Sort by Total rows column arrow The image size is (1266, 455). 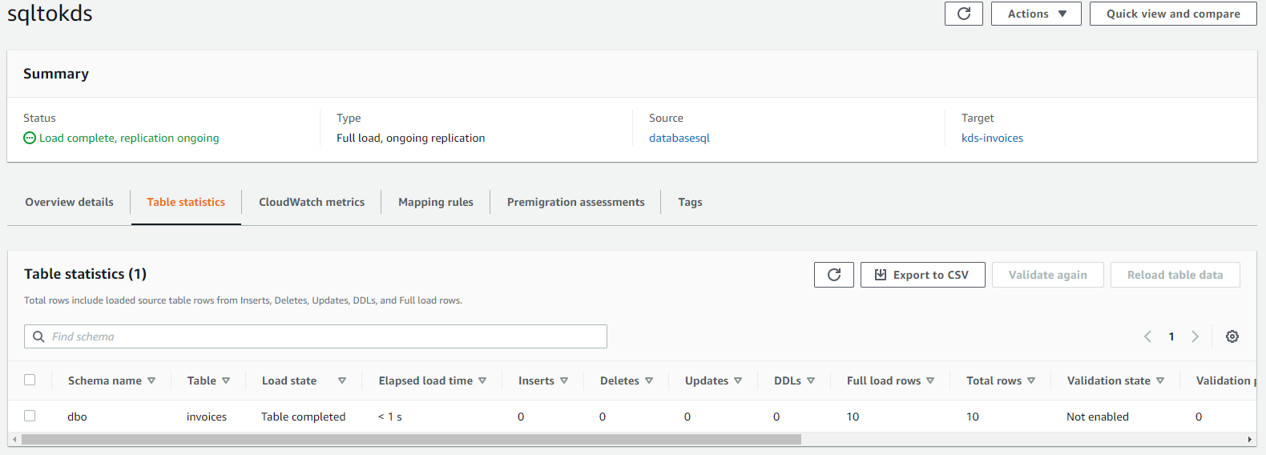tap(1031, 381)
